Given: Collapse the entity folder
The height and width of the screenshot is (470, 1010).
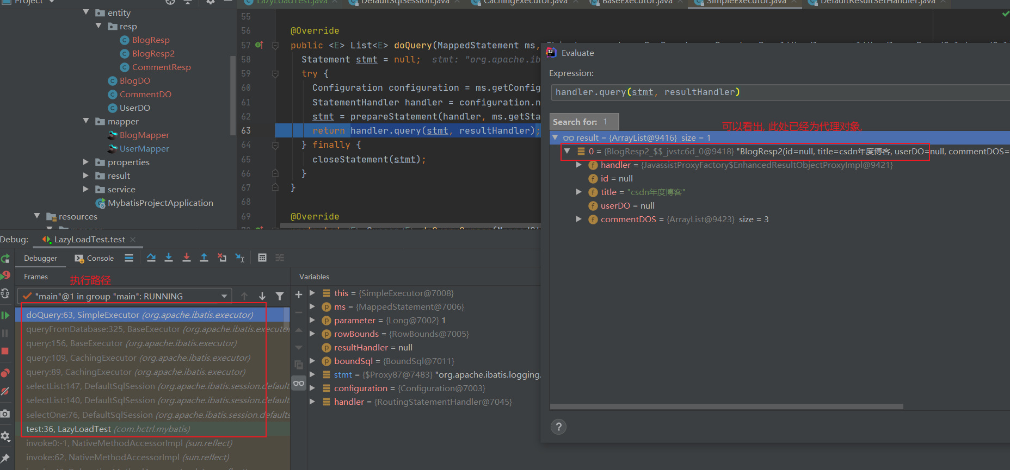Looking at the screenshot, I should click(86, 12).
